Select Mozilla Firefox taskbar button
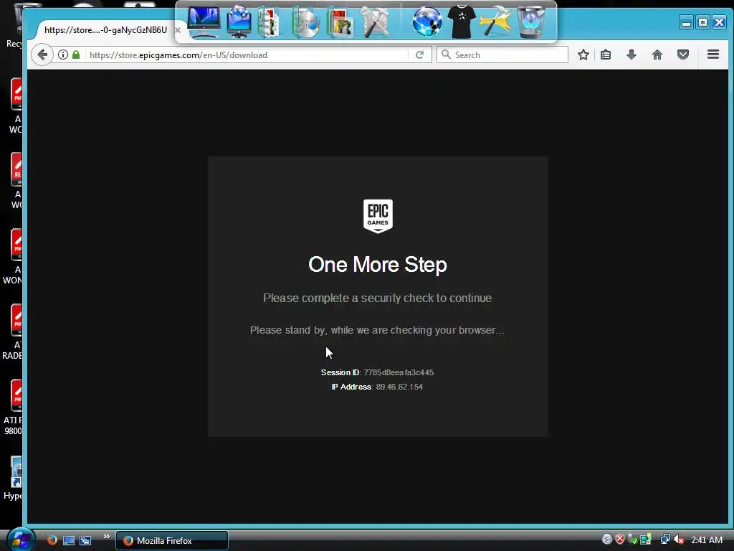The width and height of the screenshot is (734, 551). coord(172,541)
